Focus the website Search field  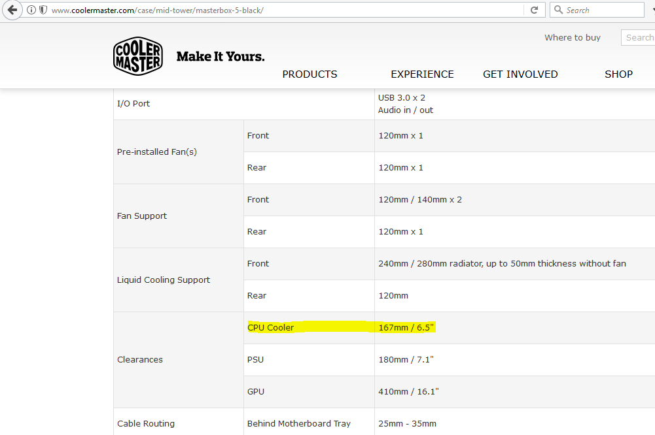tap(638, 38)
